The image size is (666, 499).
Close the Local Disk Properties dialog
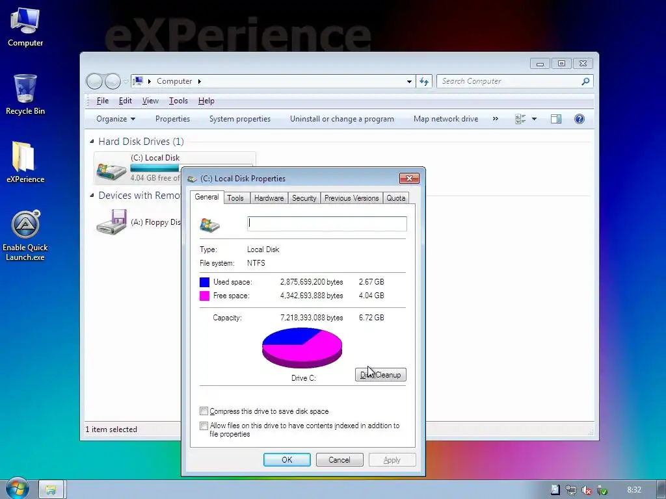(x=410, y=178)
